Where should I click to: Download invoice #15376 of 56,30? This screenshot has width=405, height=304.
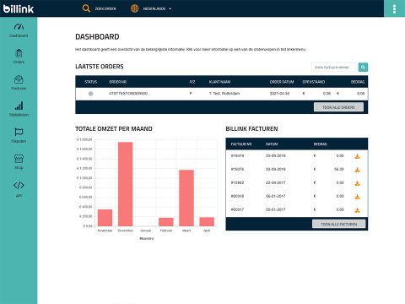pos(357,170)
